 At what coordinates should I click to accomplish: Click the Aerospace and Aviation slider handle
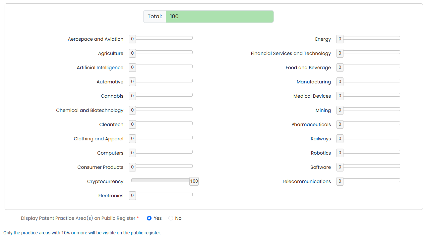click(132, 39)
